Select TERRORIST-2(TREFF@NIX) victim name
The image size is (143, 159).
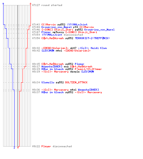tap(92, 38)
